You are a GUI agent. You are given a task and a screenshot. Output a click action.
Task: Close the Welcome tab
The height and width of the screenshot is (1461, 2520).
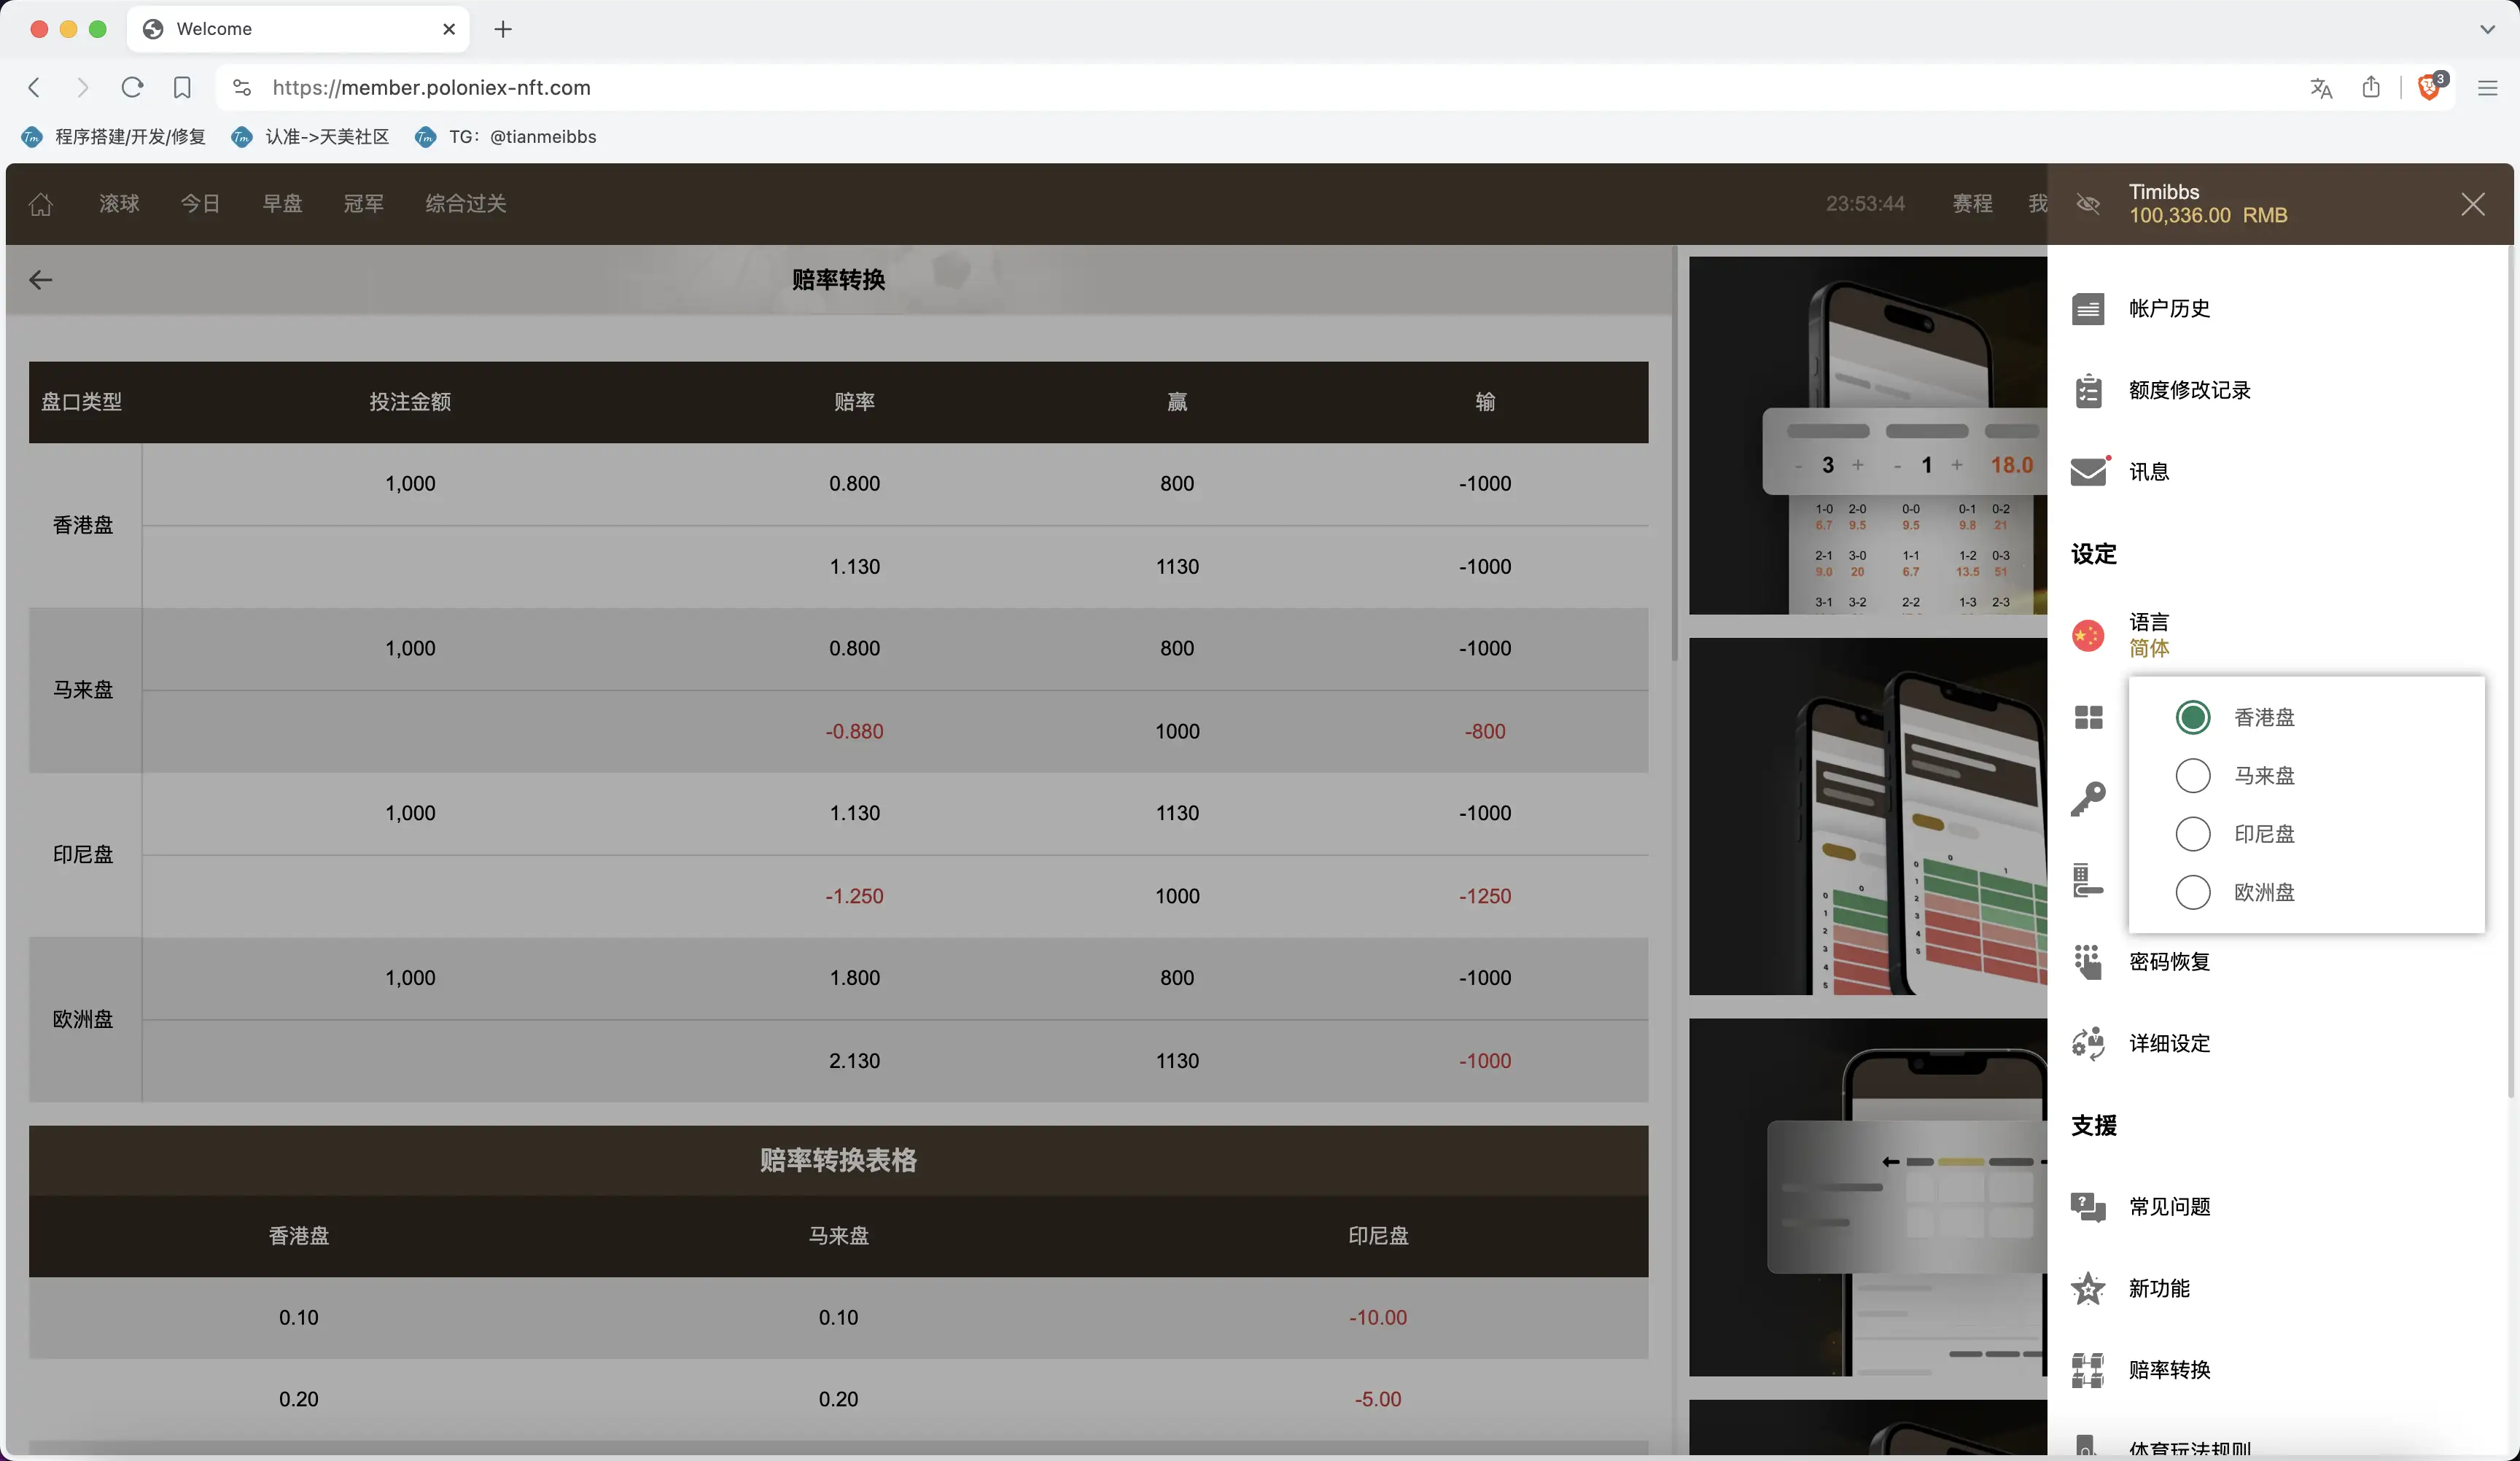(x=449, y=29)
